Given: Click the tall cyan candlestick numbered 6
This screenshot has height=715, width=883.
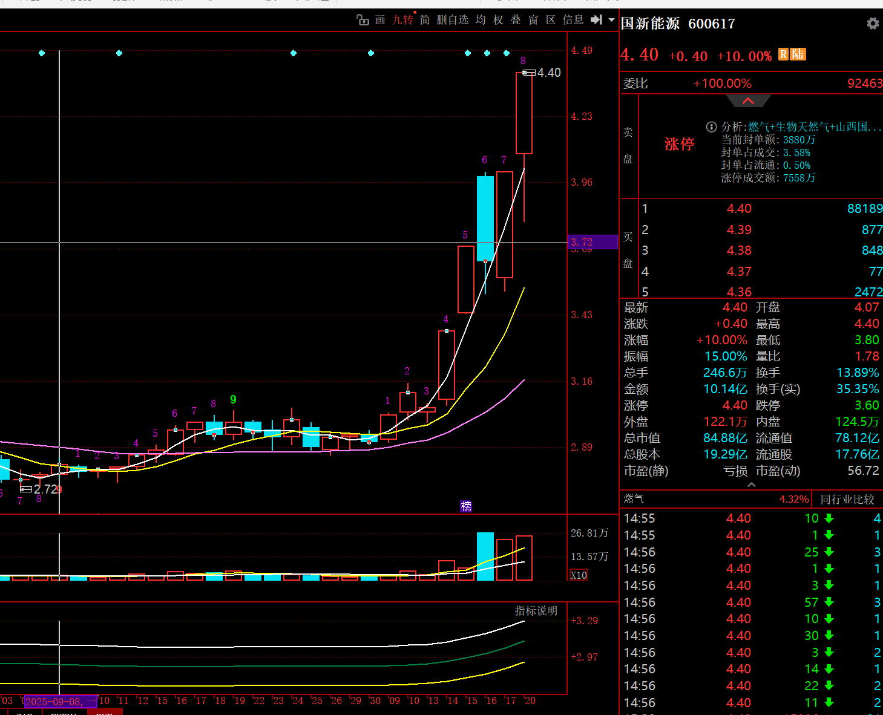Looking at the screenshot, I should pyautogui.click(x=485, y=218).
